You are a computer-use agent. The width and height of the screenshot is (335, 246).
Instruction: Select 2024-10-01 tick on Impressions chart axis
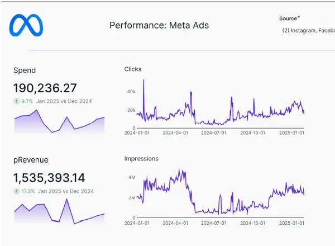tap(251, 223)
